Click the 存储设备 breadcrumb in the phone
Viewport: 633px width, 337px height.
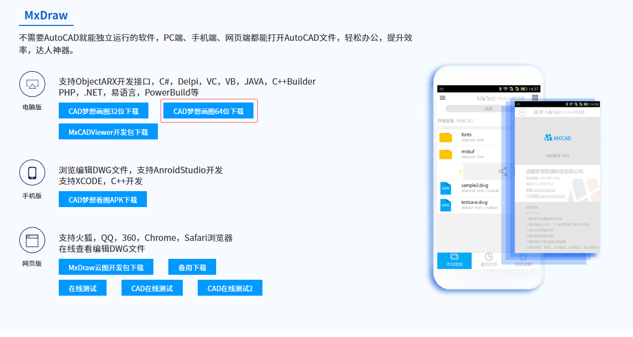point(446,120)
